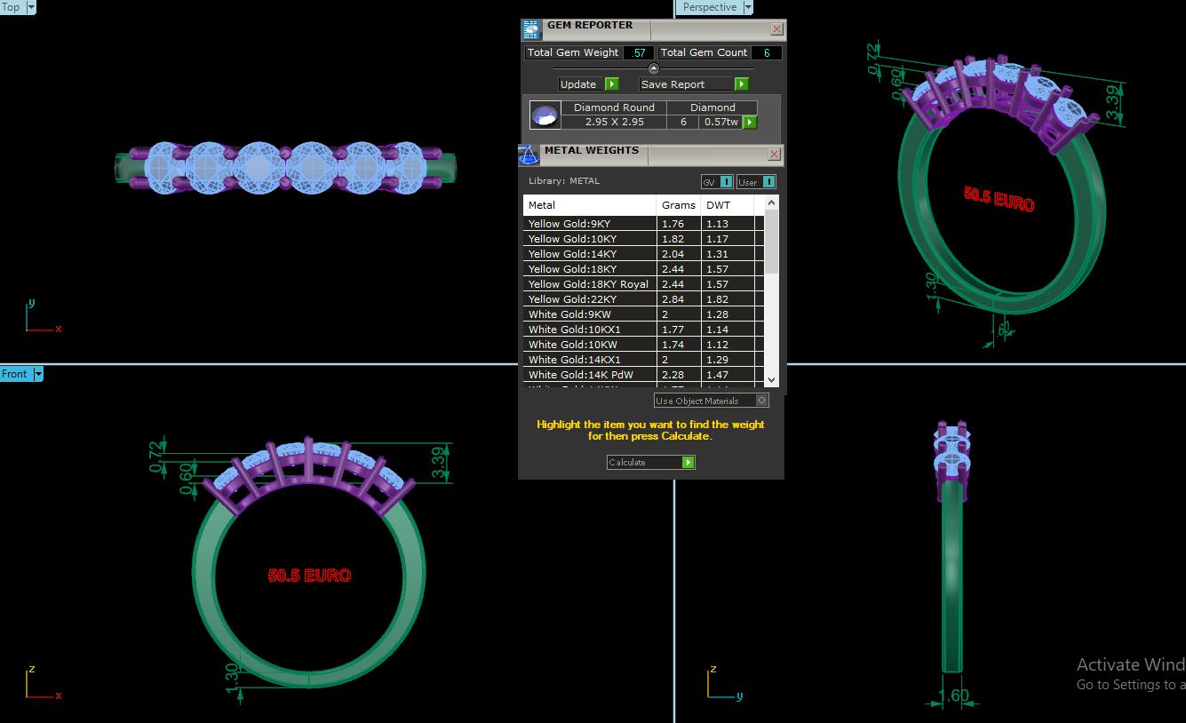Screen dimensions: 1186x723
Task: Click green arrow next to 0.57tw
Action: pyautogui.click(x=750, y=123)
